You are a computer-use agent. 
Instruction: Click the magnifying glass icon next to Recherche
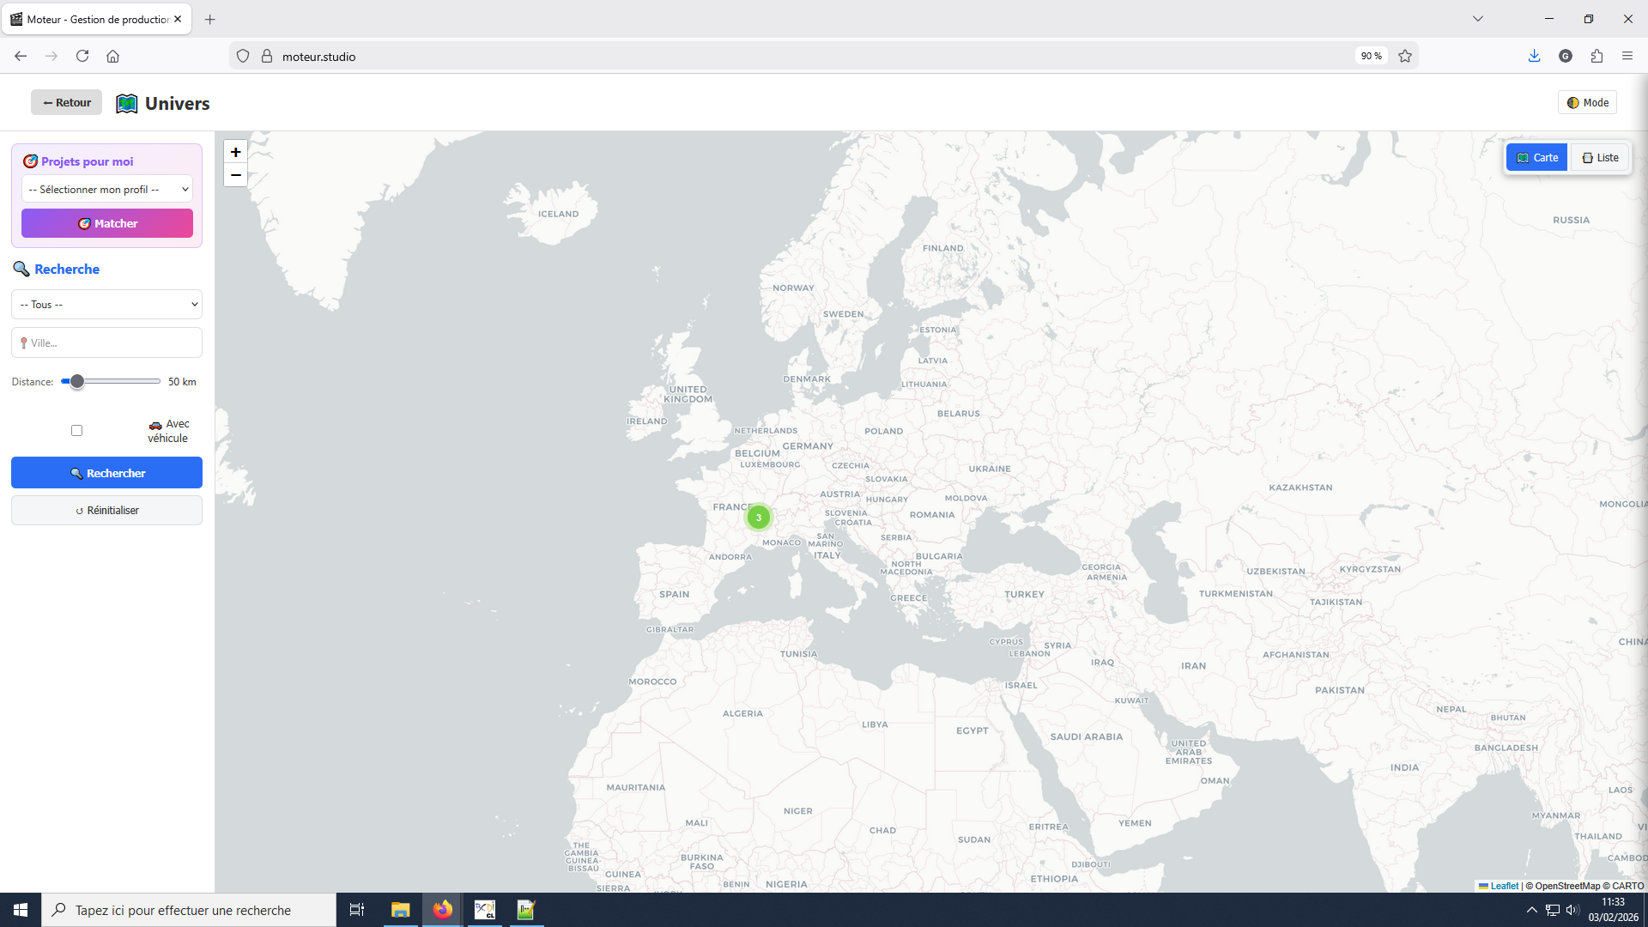21,269
